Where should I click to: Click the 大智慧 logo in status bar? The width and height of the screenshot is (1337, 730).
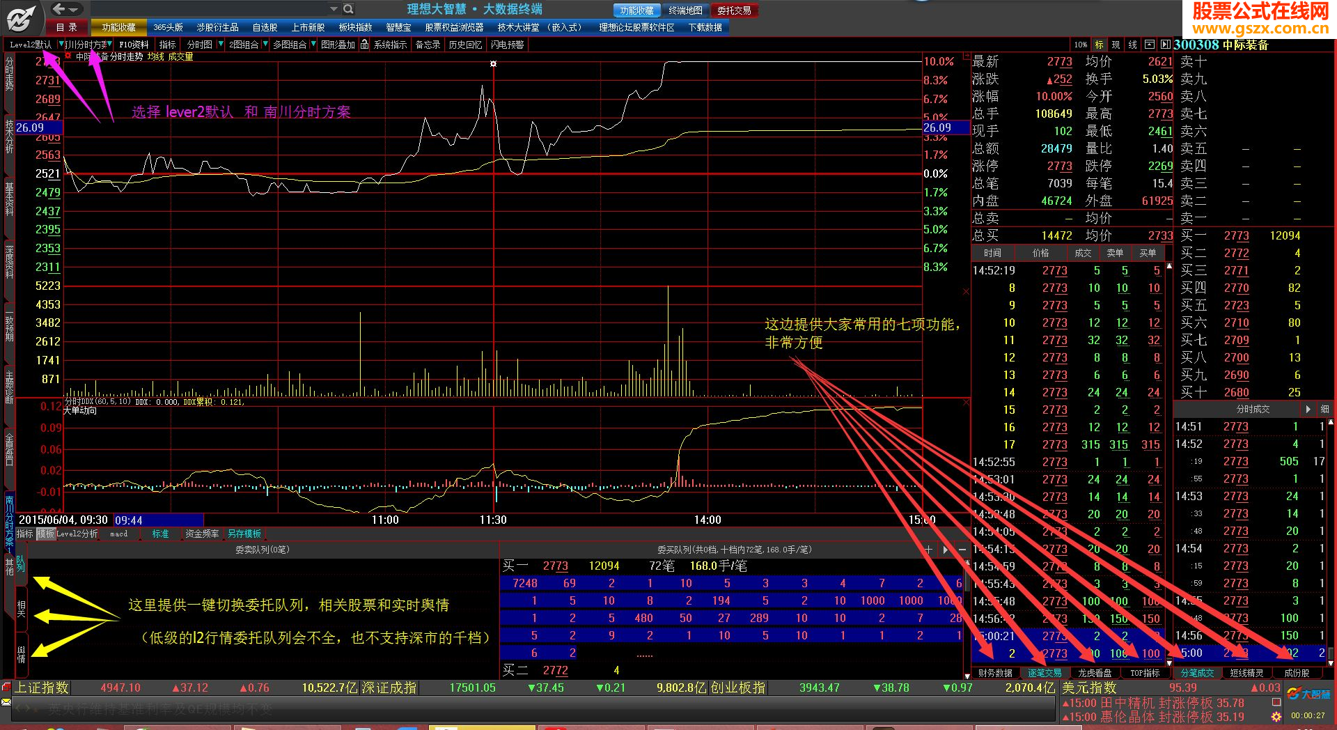1308,694
